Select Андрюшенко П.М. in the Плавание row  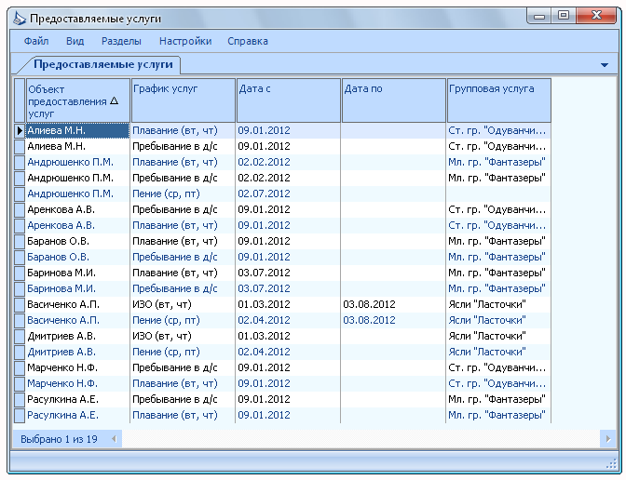click(x=77, y=162)
